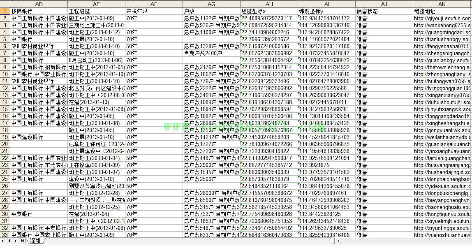Click the 按揭银行 header cell

pyautogui.click(x=39, y=11)
